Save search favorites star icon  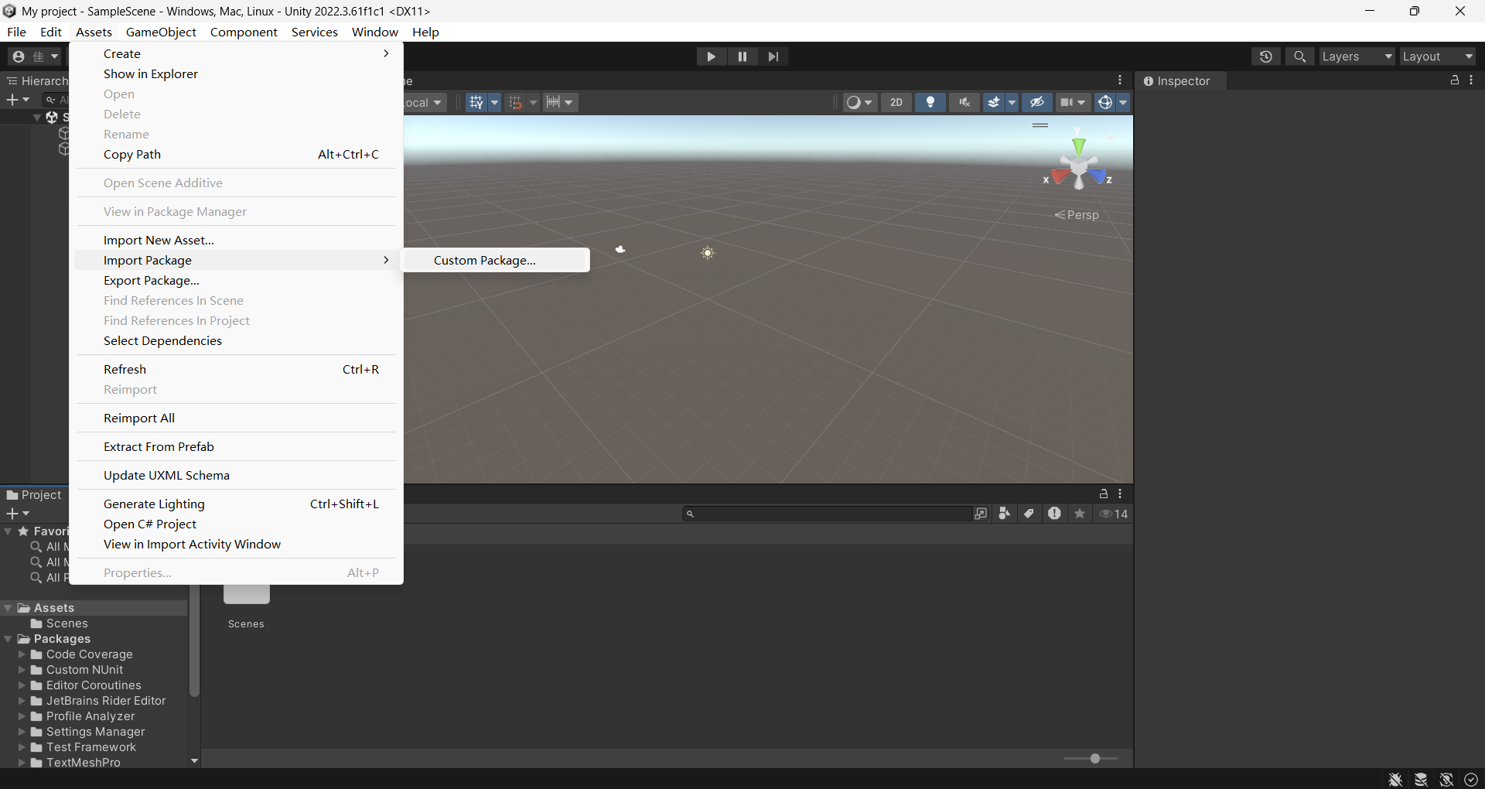point(1080,514)
